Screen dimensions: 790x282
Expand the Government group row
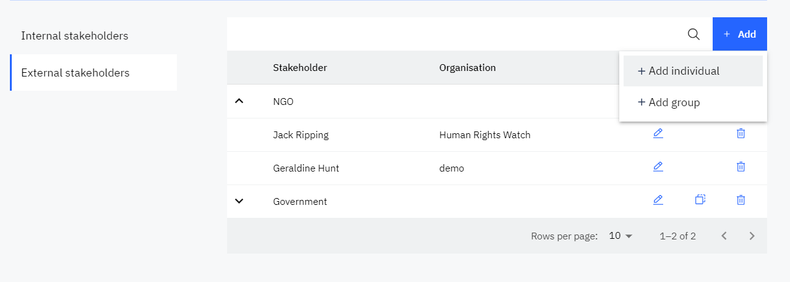point(240,201)
